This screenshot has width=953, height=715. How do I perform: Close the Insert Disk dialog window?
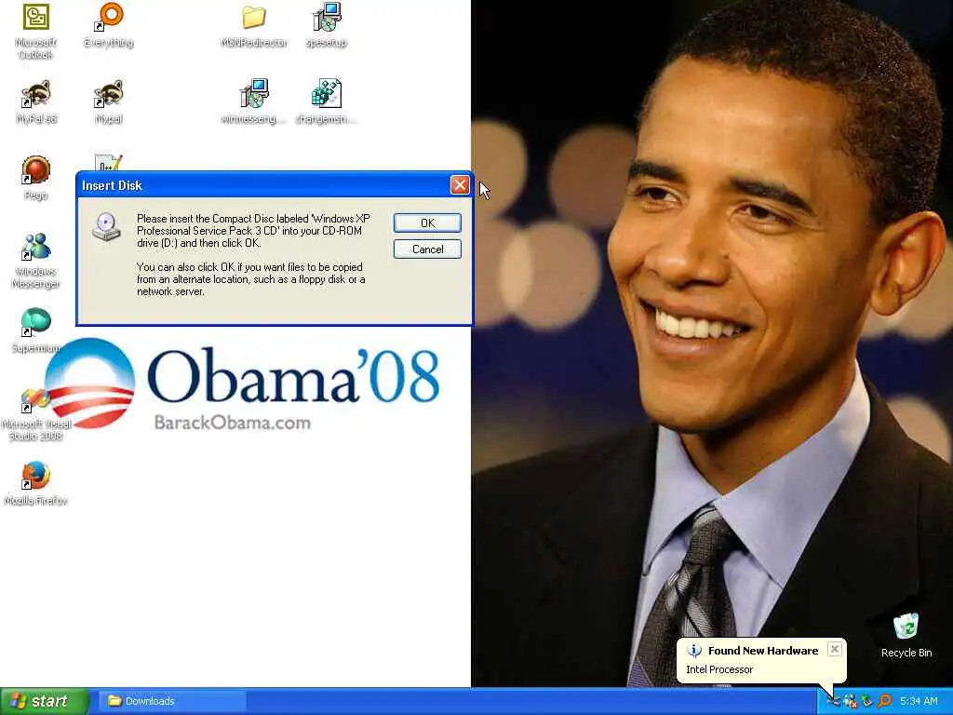(x=460, y=185)
